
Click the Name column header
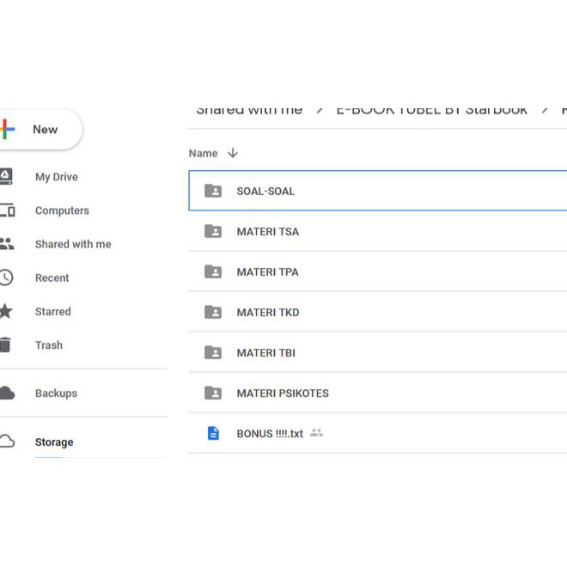203,153
